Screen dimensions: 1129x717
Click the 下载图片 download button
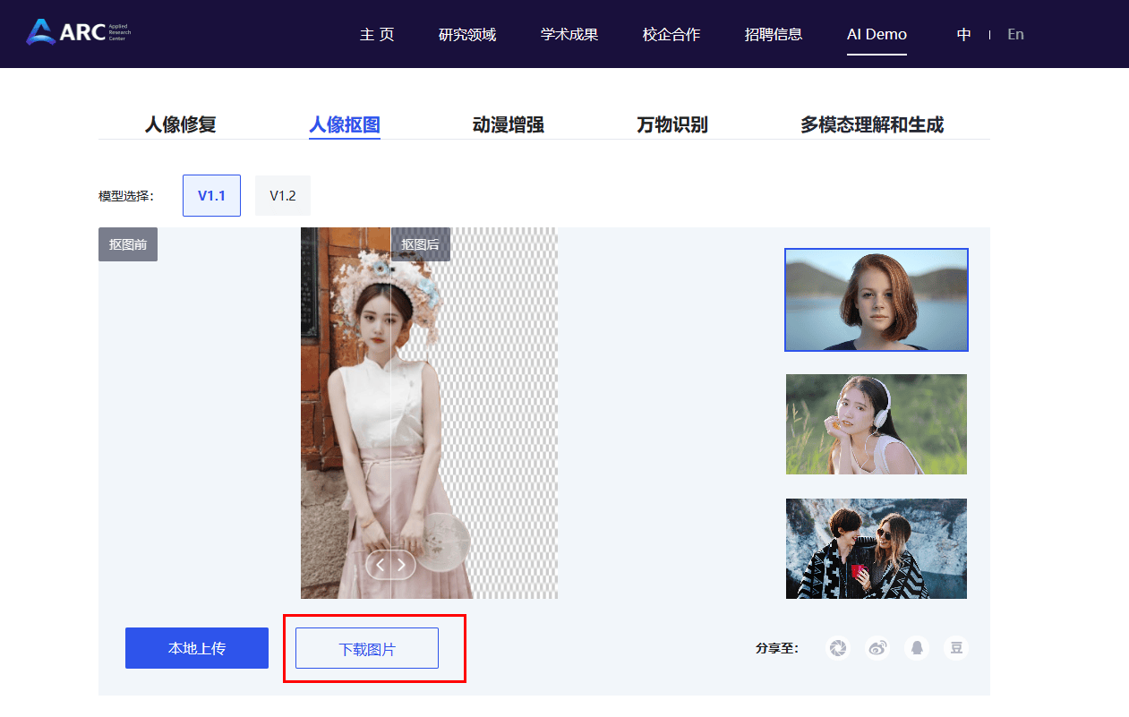coord(367,648)
